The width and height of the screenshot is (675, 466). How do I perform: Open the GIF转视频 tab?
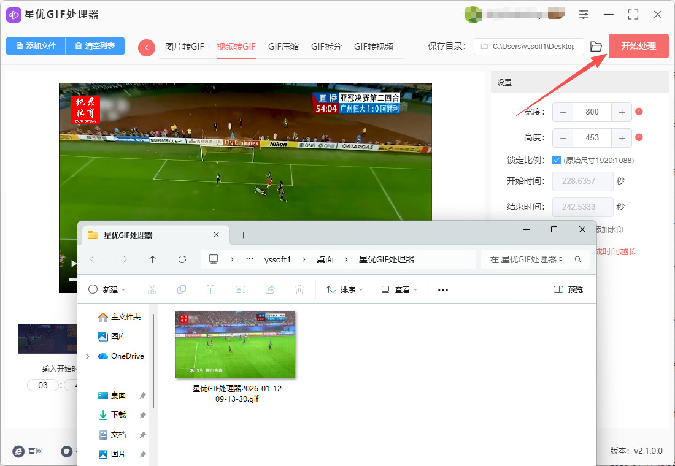374,47
